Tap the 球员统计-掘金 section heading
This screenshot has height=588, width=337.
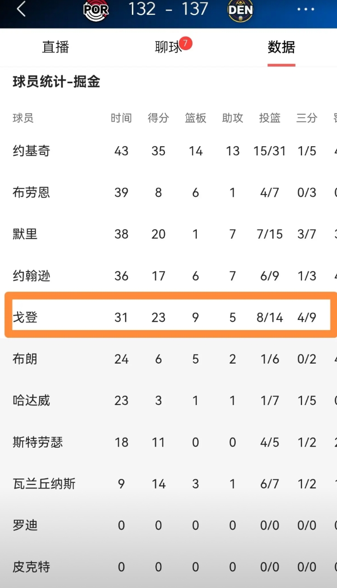[56, 82]
